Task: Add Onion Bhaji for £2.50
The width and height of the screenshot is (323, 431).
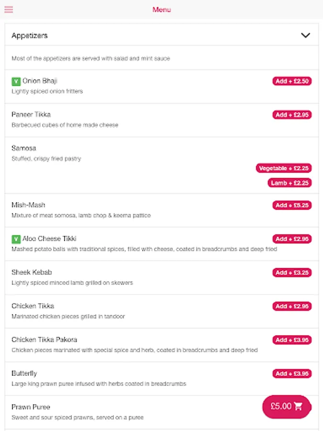Action: [x=292, y=81]
